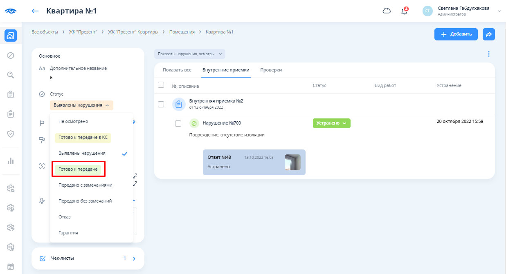506x274 pixels.
Task: Open the objects home icon in the sidebar
Action: [11, 36]
